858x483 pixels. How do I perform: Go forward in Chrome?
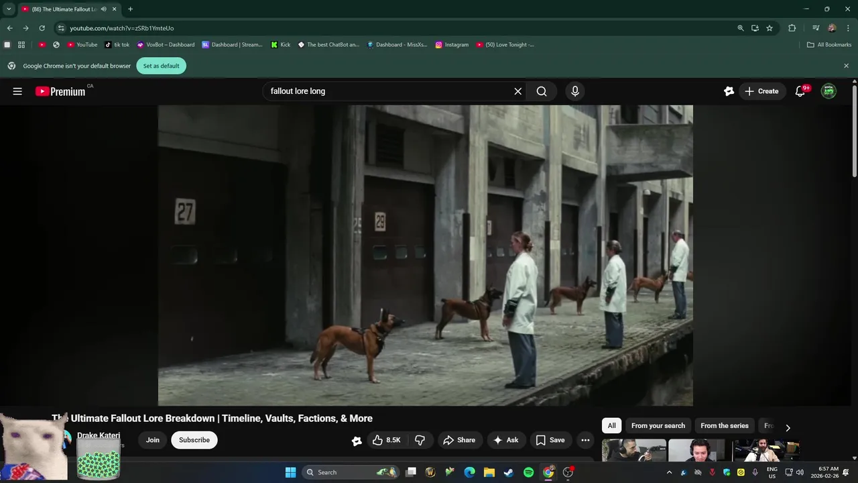[x=25, y=28]
